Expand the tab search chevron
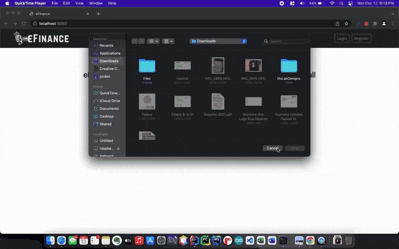This screenshot has width=399, height=249. click(x=393, y=14)
